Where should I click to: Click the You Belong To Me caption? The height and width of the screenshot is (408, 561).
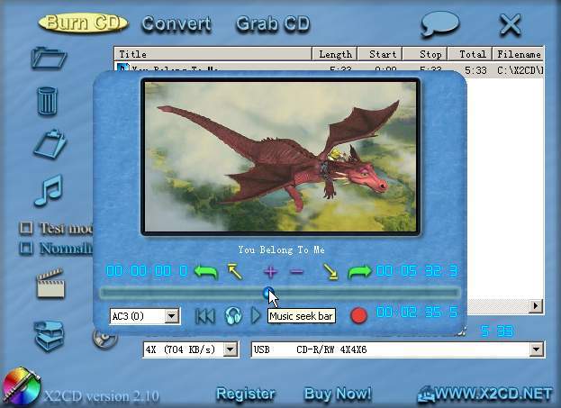[x=282, y=249]
